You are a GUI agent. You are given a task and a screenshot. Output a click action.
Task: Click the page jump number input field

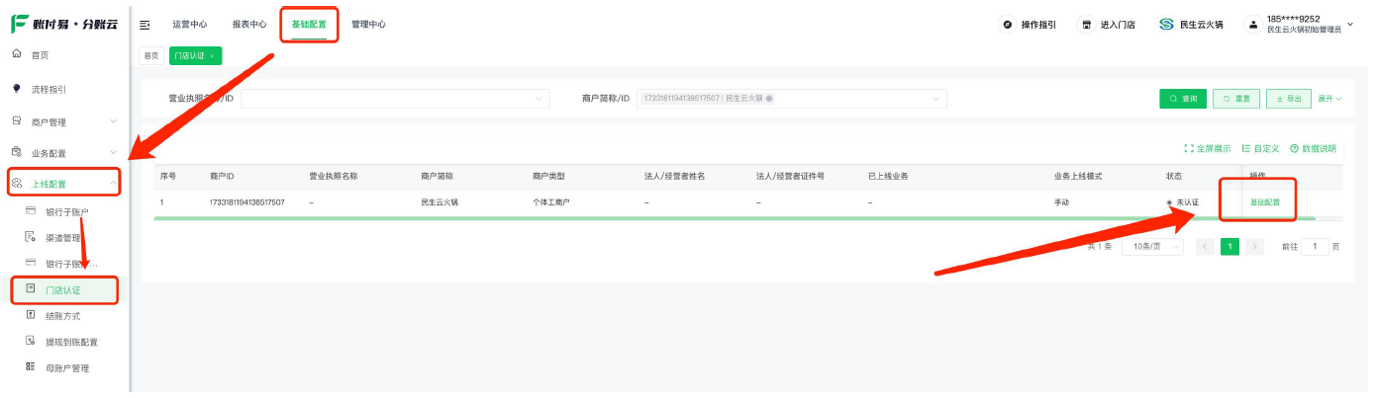(x=1315, y=247)
